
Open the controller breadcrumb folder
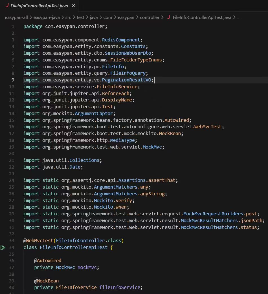pyautogui.click(x=150, y=17)
